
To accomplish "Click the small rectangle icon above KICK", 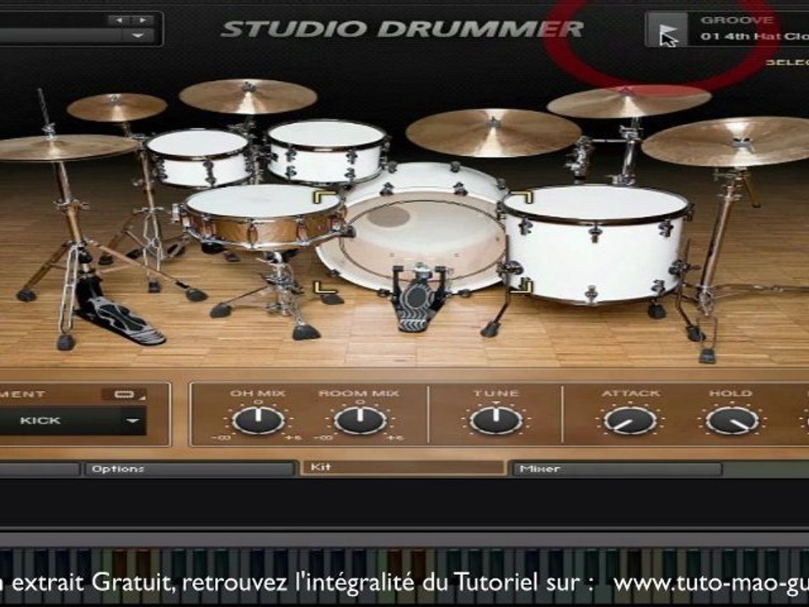I will coord(124,395).
